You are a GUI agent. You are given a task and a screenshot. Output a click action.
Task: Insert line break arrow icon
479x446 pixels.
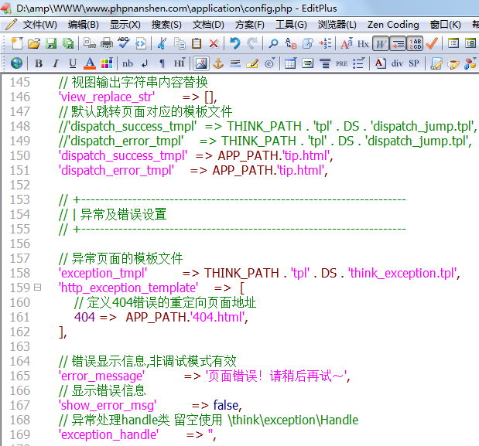145,63
